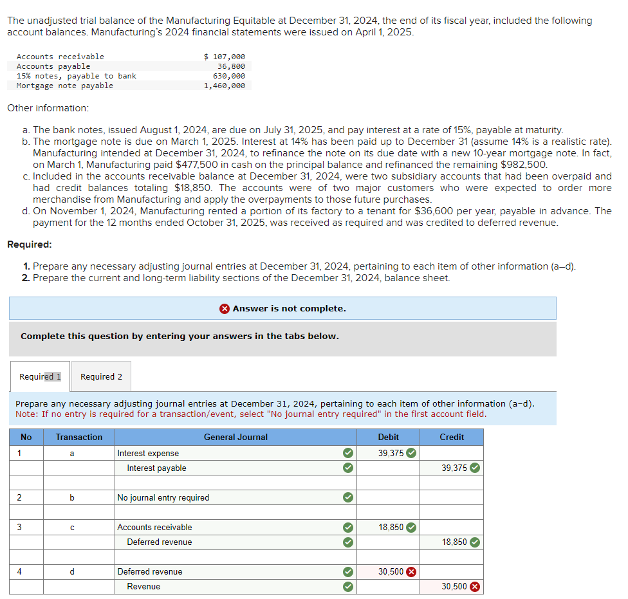Select Deferred revenue credit line in entry c

[x=235, y=542]
